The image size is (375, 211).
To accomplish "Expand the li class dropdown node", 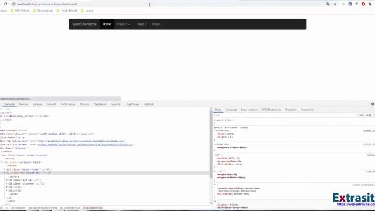I will pyautogui.click(x=6, y=183).
